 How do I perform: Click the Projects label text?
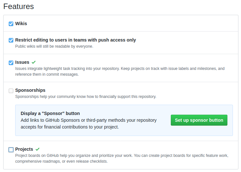pos(24,149)
